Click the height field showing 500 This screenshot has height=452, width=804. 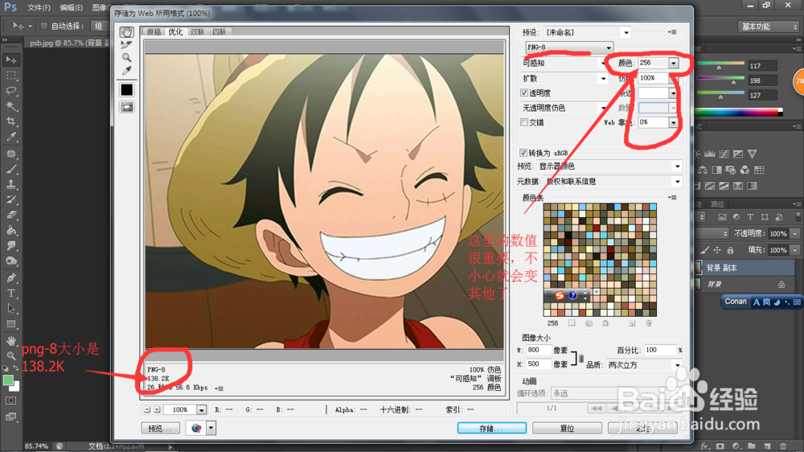[539, 364]
